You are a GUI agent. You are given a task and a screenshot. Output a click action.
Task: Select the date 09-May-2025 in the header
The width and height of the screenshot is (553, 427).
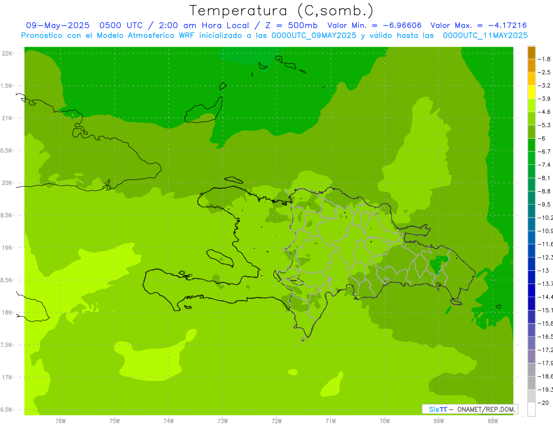[58, 25]
